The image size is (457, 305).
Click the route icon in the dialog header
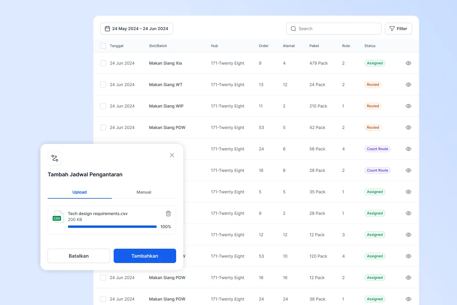55,158
